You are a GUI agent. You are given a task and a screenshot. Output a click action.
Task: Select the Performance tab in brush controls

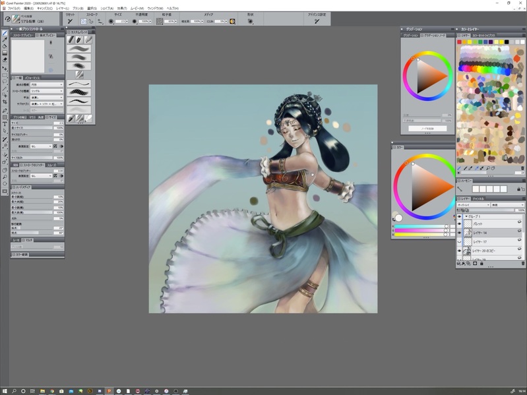(32, 78)
